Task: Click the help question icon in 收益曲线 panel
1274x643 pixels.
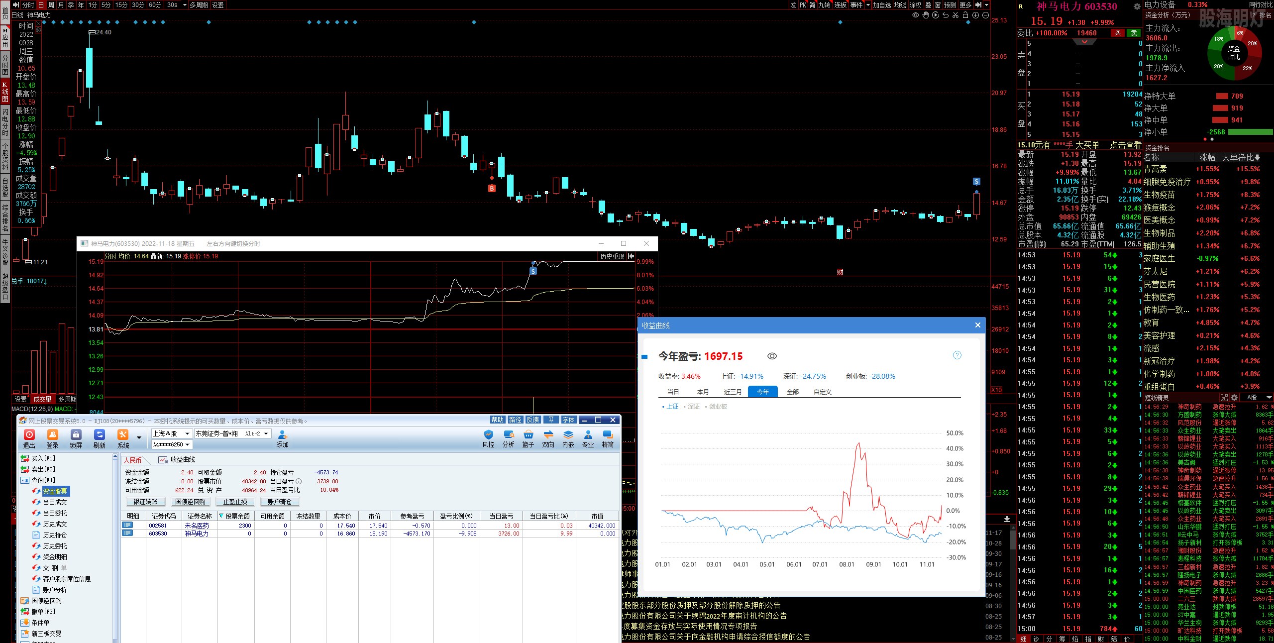Action: 957,355
